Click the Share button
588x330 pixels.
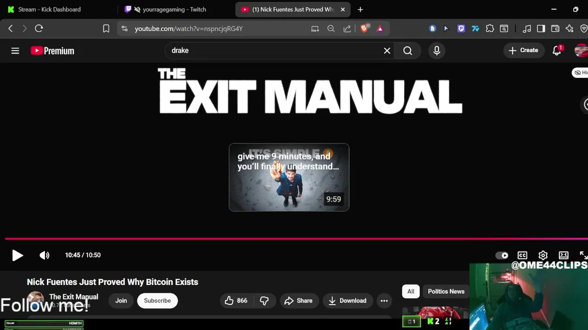[x=299, y=301]
